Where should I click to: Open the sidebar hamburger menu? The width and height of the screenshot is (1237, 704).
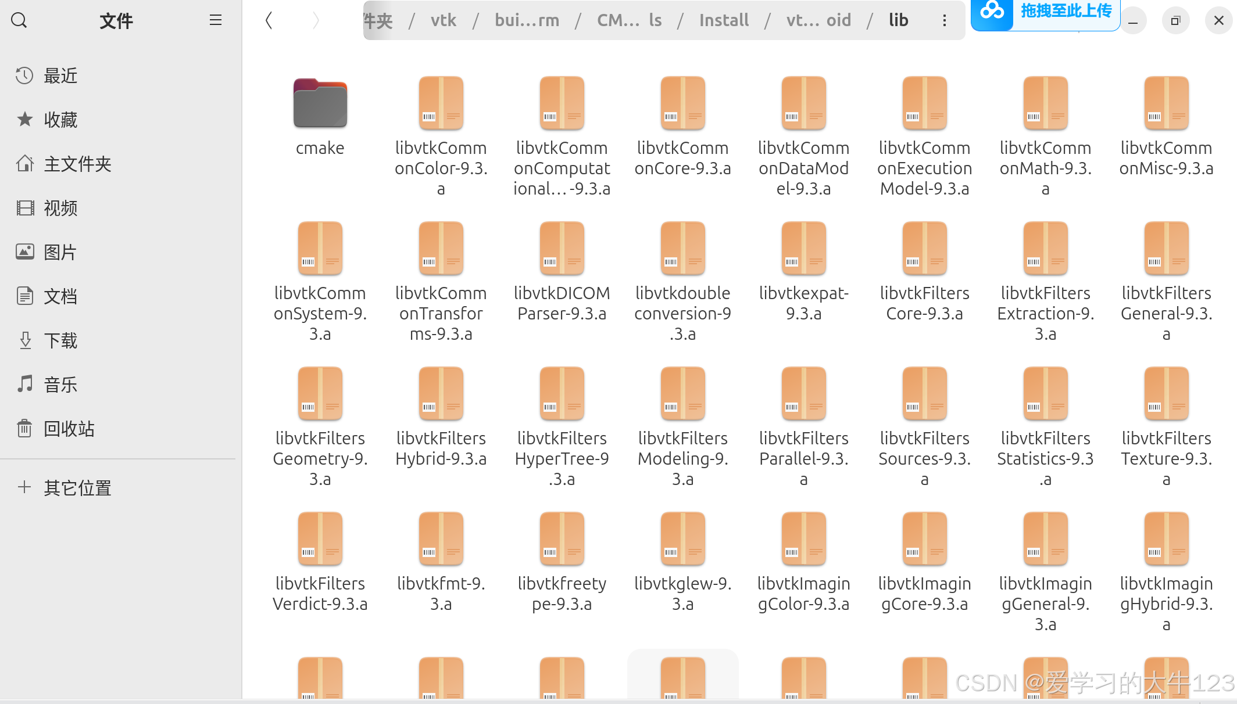click(x=216, y=20)
